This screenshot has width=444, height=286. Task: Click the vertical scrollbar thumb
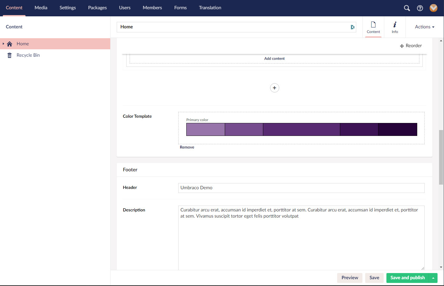(441, 157)
